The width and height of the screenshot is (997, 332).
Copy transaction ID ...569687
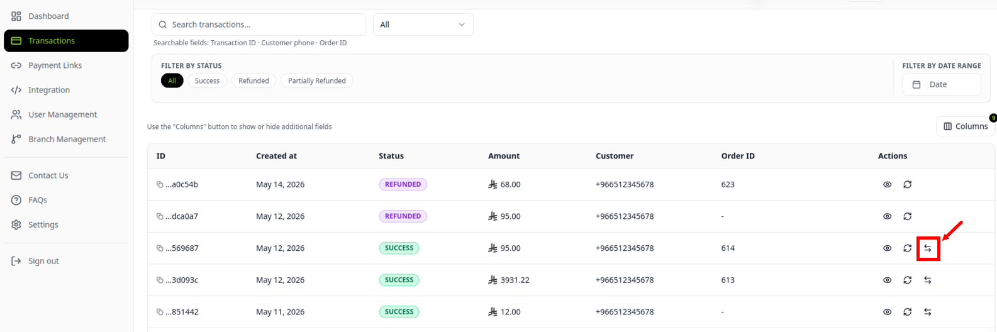160,248
